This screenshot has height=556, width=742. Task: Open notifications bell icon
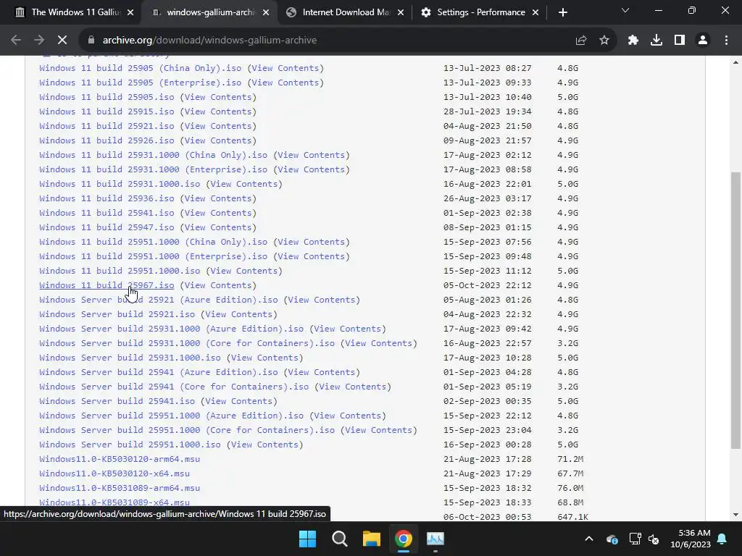point(722,539)
